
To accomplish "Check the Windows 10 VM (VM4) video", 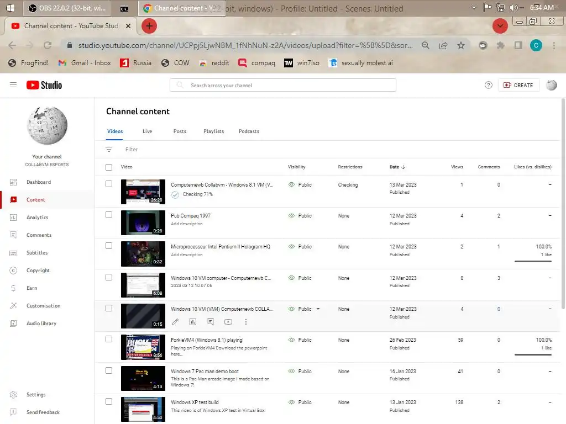I will [x=109, y=308].
